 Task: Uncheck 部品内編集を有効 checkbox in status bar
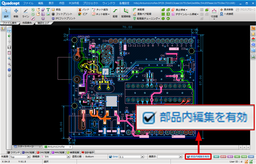pyautogui.click(x=189, y=157)
